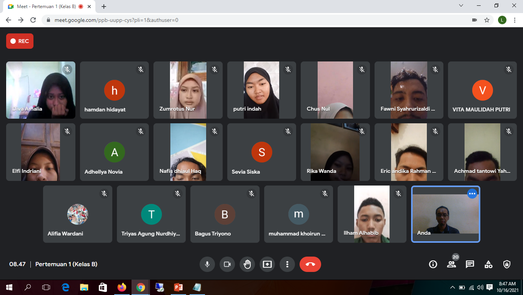Open the Windows notification center
Screen dimensions: 523x295
coord(490,287)
